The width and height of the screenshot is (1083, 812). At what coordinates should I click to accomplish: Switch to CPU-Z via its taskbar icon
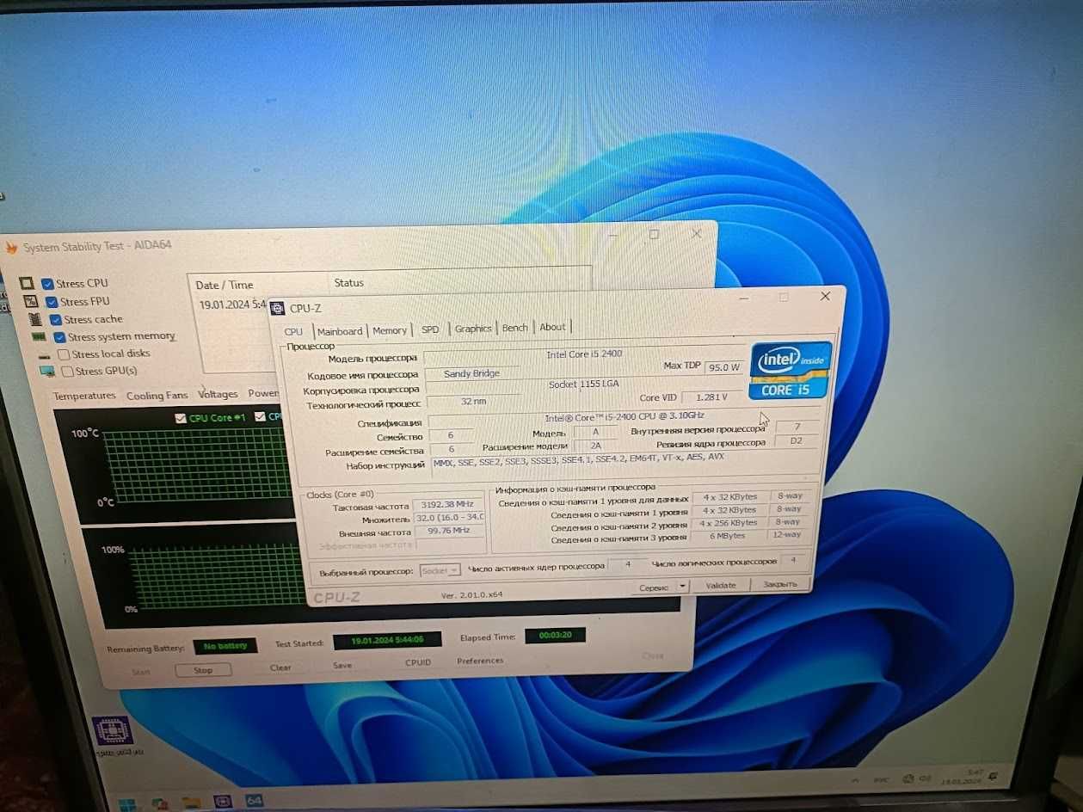[222, 802]
